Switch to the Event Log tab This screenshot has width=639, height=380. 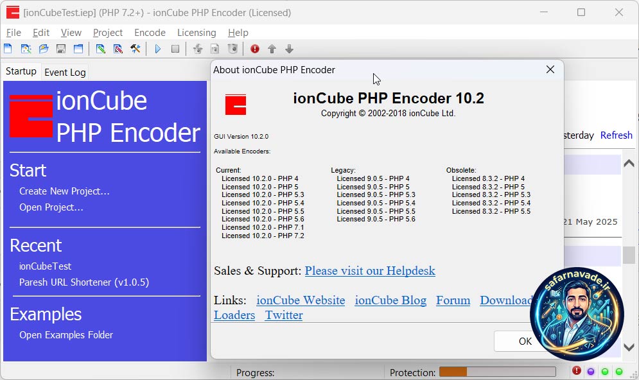pyautogui.click(x=65, y=73)
